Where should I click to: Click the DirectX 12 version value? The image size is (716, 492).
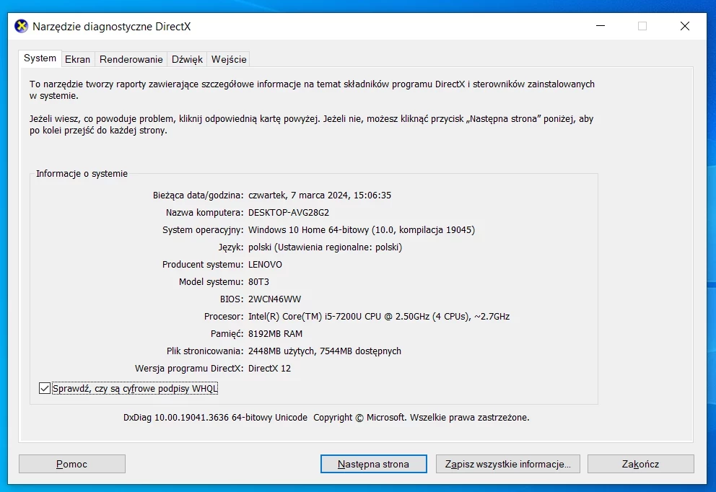click(x=269, y=369)
